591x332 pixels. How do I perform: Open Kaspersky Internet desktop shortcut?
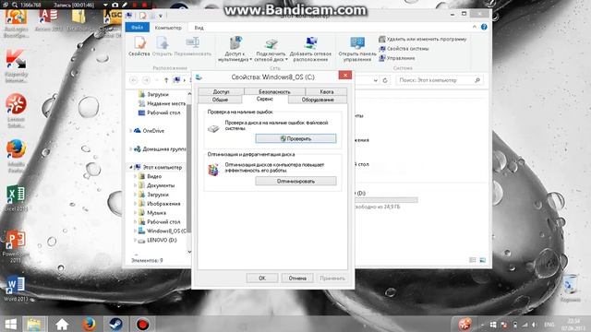(17, 66)
